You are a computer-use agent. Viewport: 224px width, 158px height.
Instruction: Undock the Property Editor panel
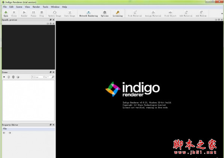[x=51, y=125]
